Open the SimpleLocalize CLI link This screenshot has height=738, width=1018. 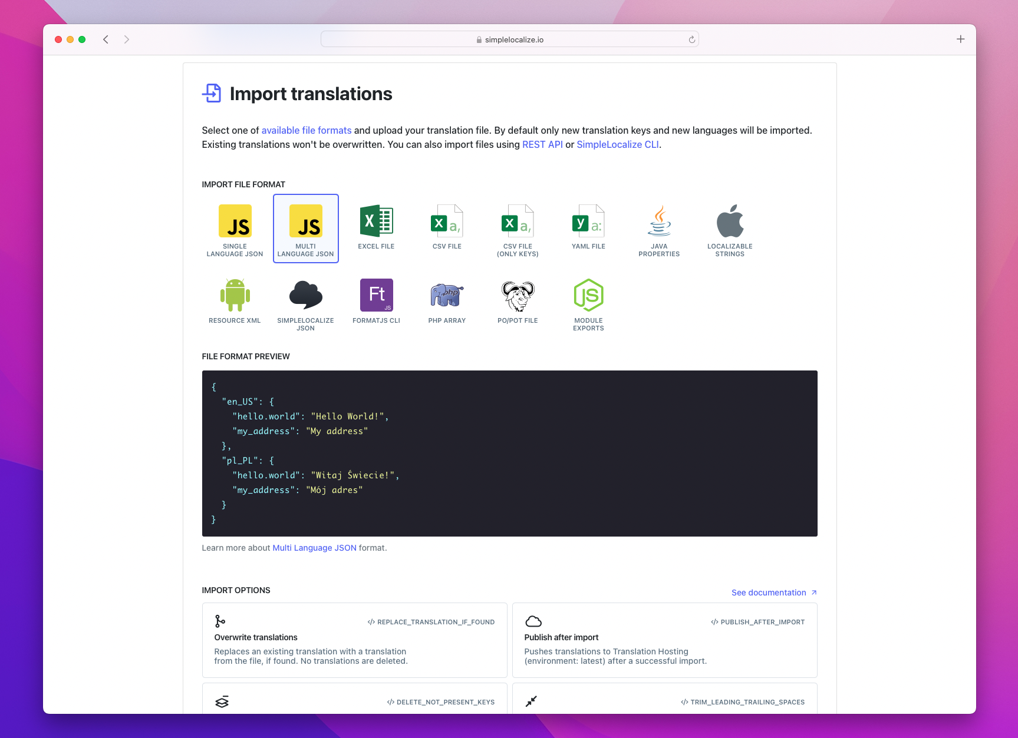click(x=618, y=144)
